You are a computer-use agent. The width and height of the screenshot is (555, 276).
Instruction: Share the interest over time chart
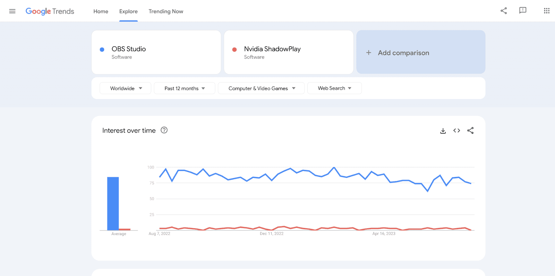(470, 131)
